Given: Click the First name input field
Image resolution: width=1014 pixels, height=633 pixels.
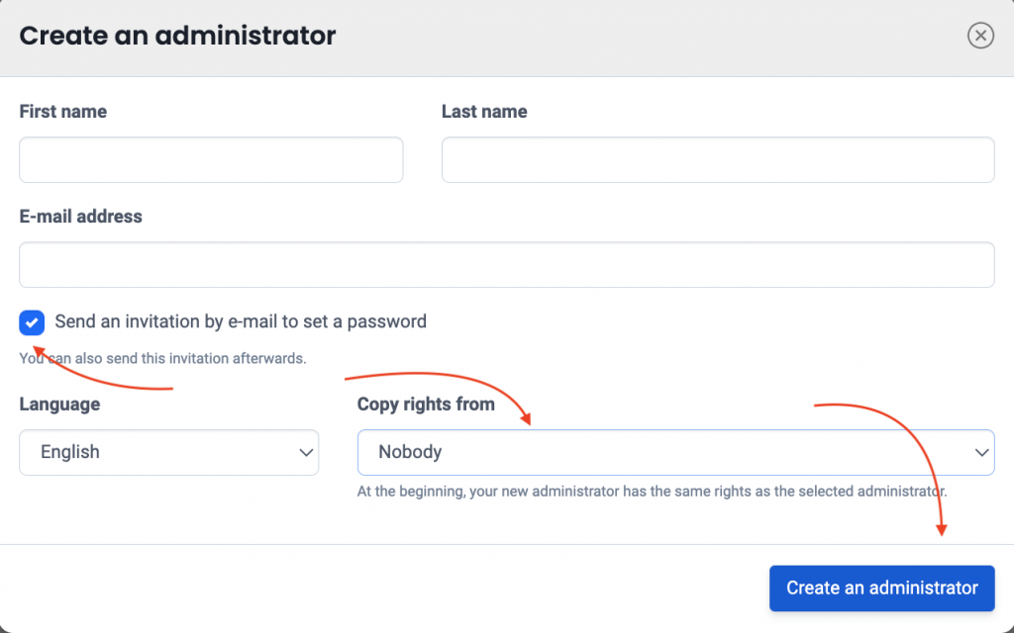Looking at the screenshot, I should (211, 160).
